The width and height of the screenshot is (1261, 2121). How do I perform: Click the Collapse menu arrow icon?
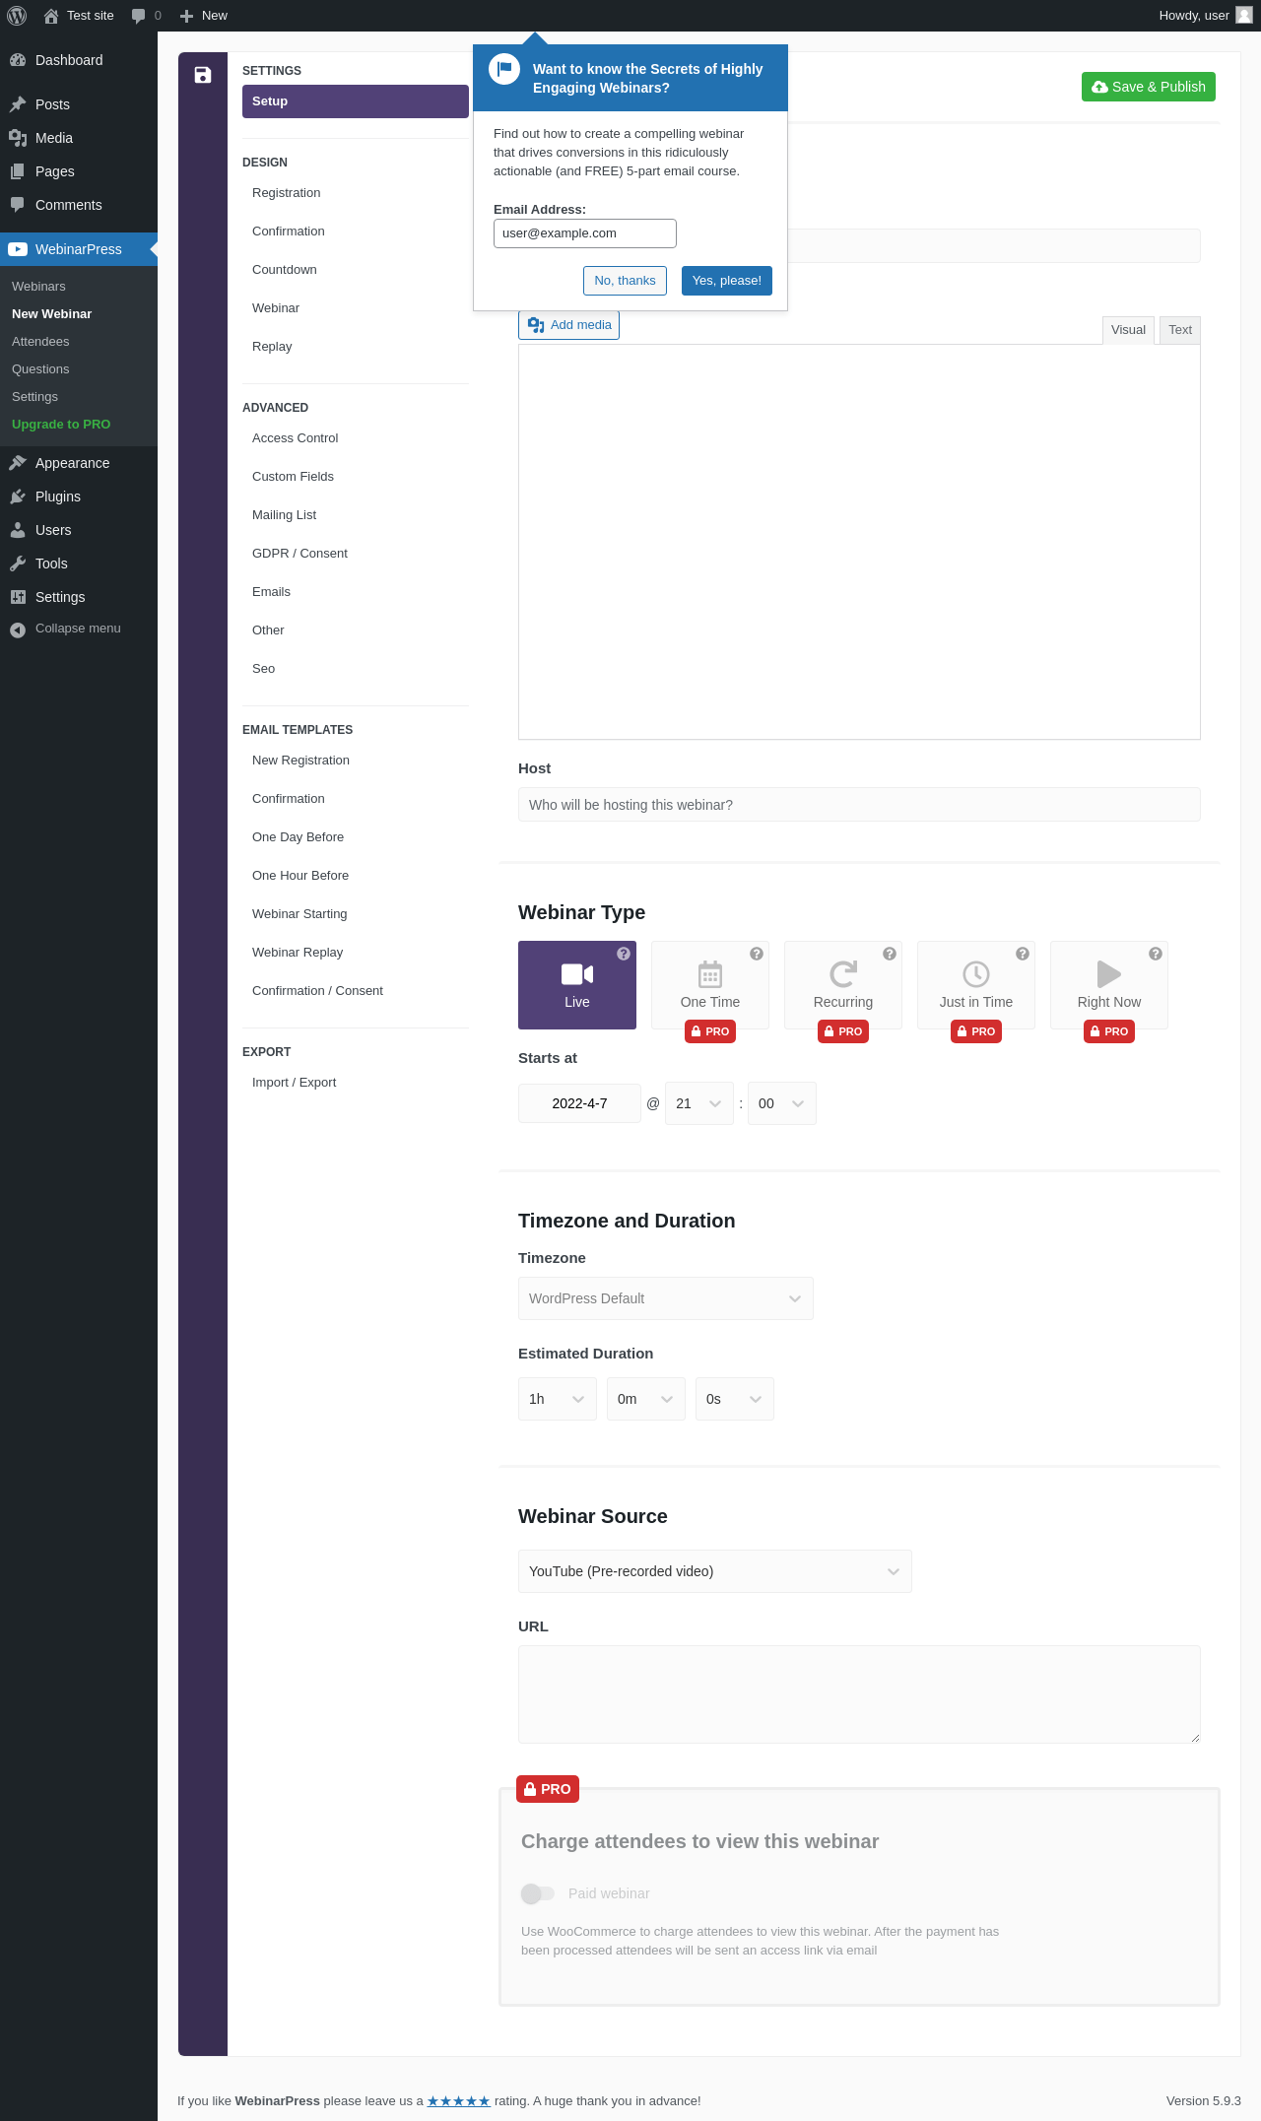coord(18,630)
